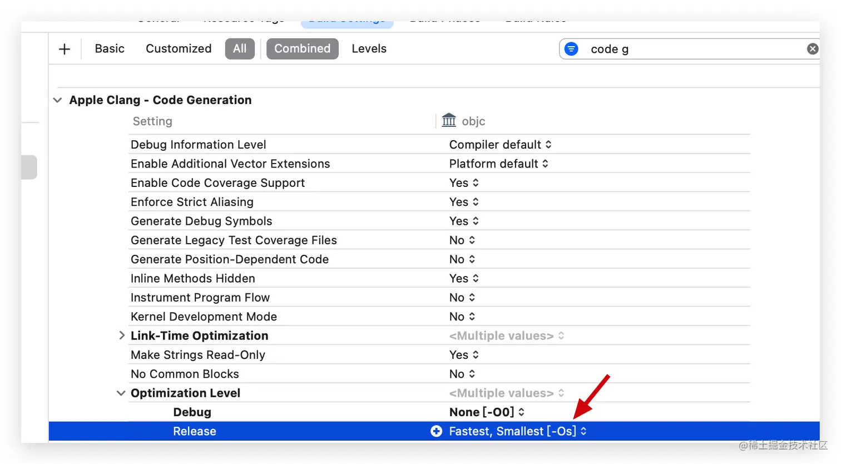The image size is (841, 464).
Task: Clear the search field text
Action: coord(813,49)
